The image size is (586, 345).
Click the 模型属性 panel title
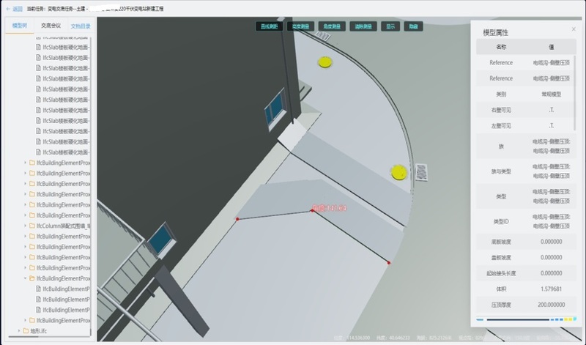(x=496, y=32)
